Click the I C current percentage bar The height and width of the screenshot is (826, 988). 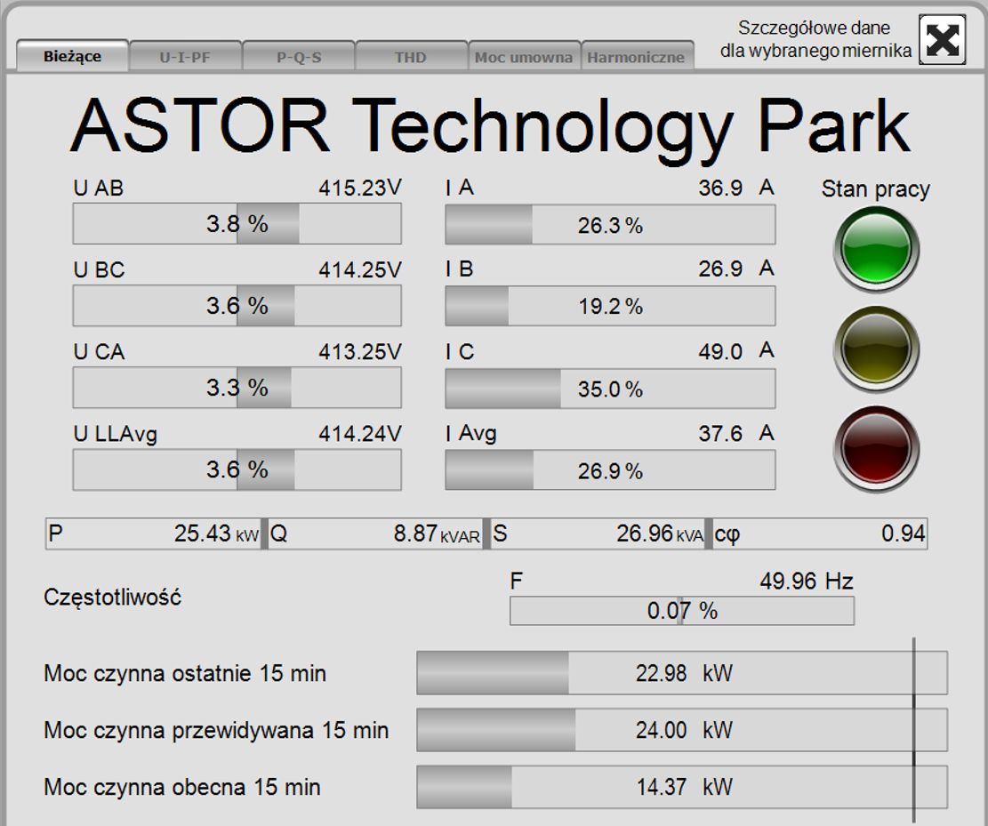[x=610, y=389]
